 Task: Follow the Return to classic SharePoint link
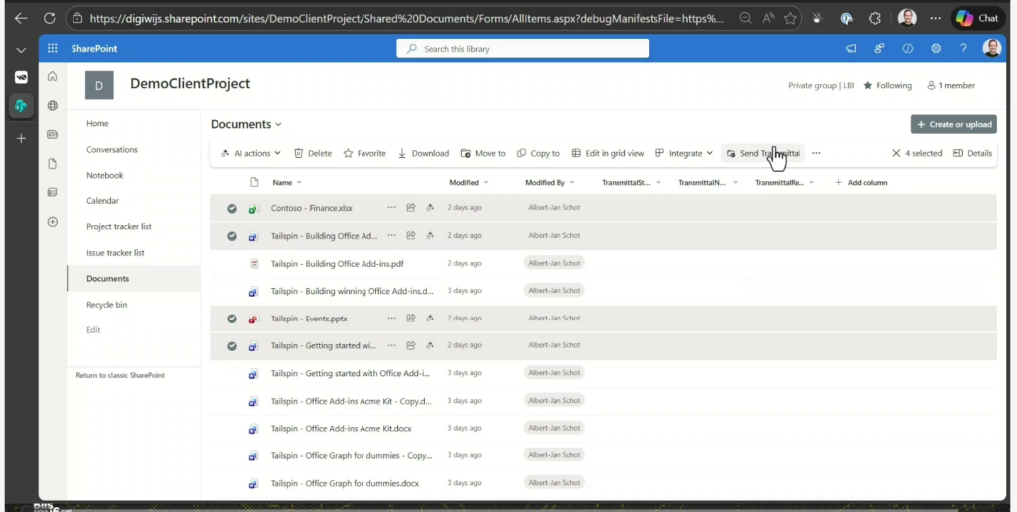click(x=120, y=375)
